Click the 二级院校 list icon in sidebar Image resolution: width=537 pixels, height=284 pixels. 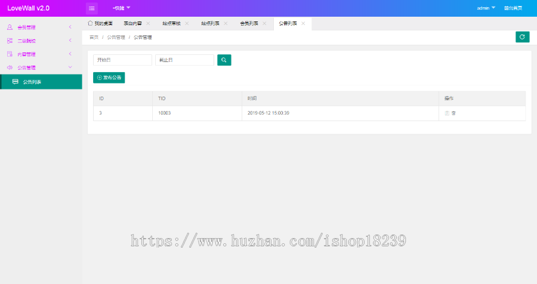coord(10,41)
